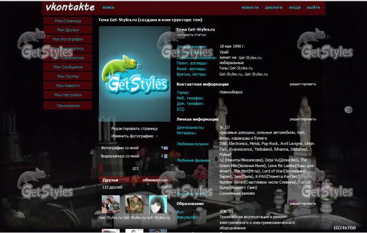Click the Друзья section header
The height and width of the screenshot is (233, 367).
pyautogui.click(x=110, y=180)
